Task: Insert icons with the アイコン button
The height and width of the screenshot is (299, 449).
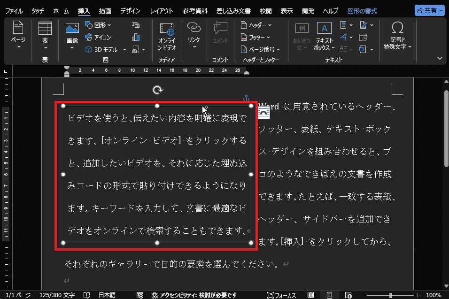Action: coord(99,37)
